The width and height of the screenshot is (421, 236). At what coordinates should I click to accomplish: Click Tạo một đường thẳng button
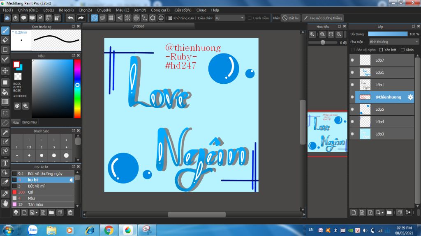[x=323, y=18]
